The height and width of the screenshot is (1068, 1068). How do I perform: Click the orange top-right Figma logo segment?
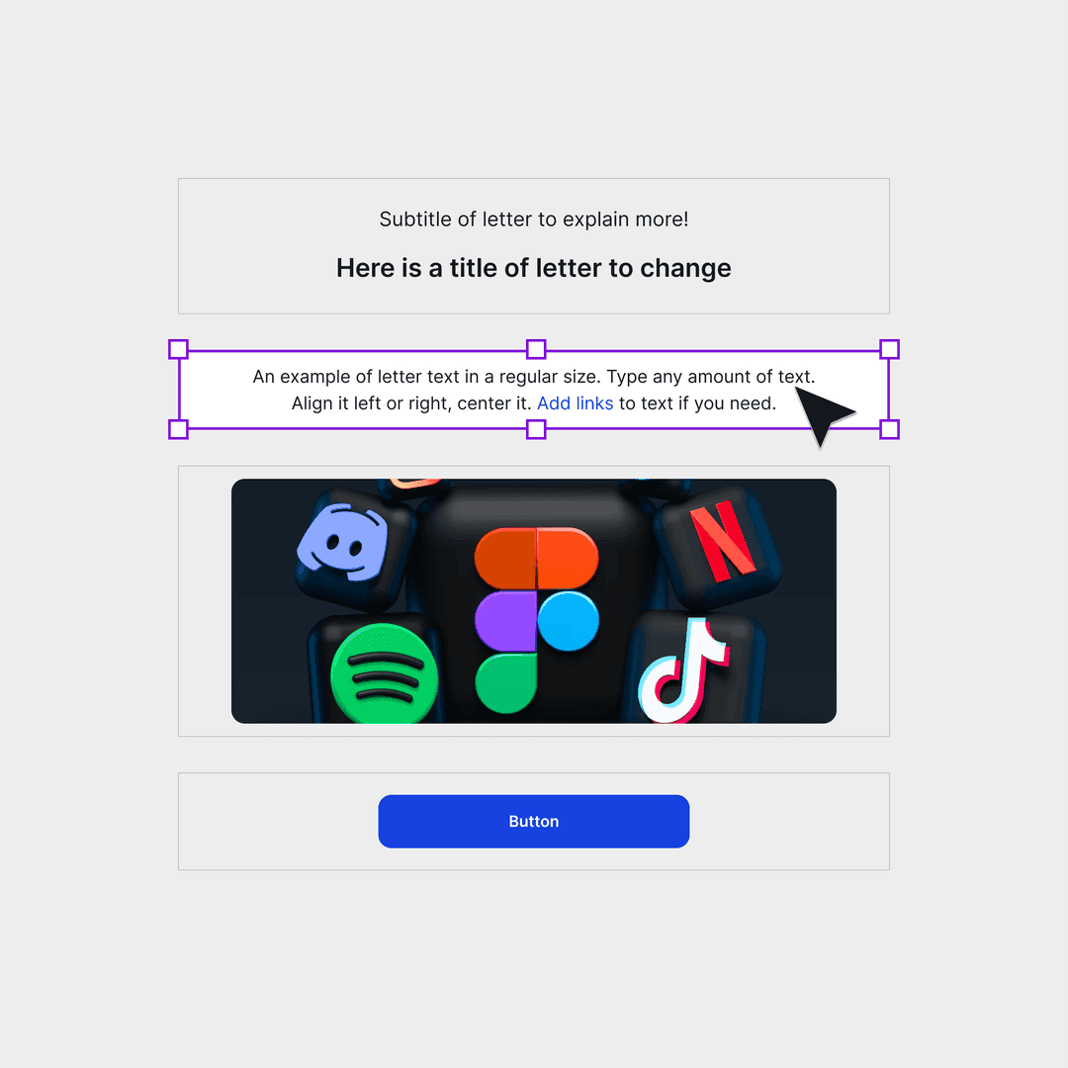point(568,558)
